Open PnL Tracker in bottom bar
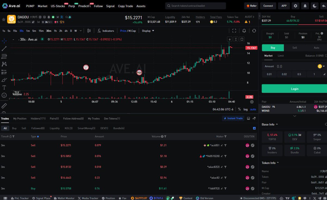 tap(19, 198)
